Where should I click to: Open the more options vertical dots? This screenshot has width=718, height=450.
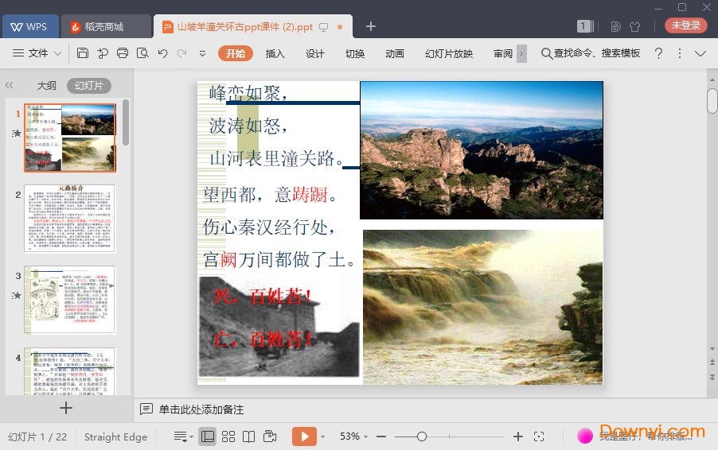pos(680,53)
